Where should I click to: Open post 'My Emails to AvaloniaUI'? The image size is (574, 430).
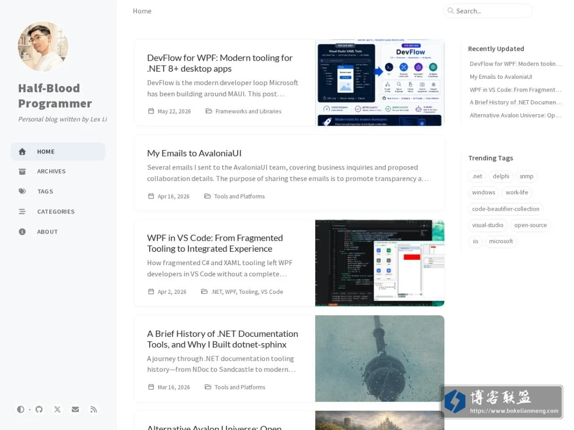(194, 153)
